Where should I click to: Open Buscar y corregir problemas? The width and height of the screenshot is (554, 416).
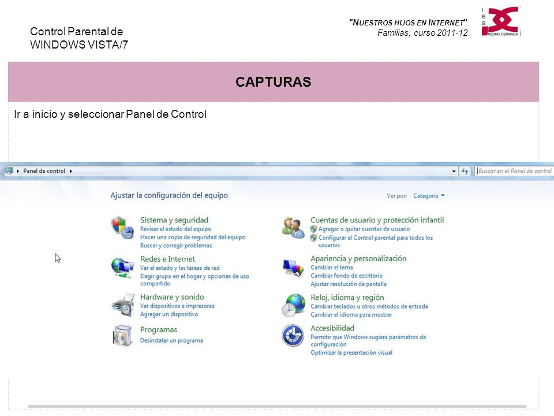tap(176, 245)
